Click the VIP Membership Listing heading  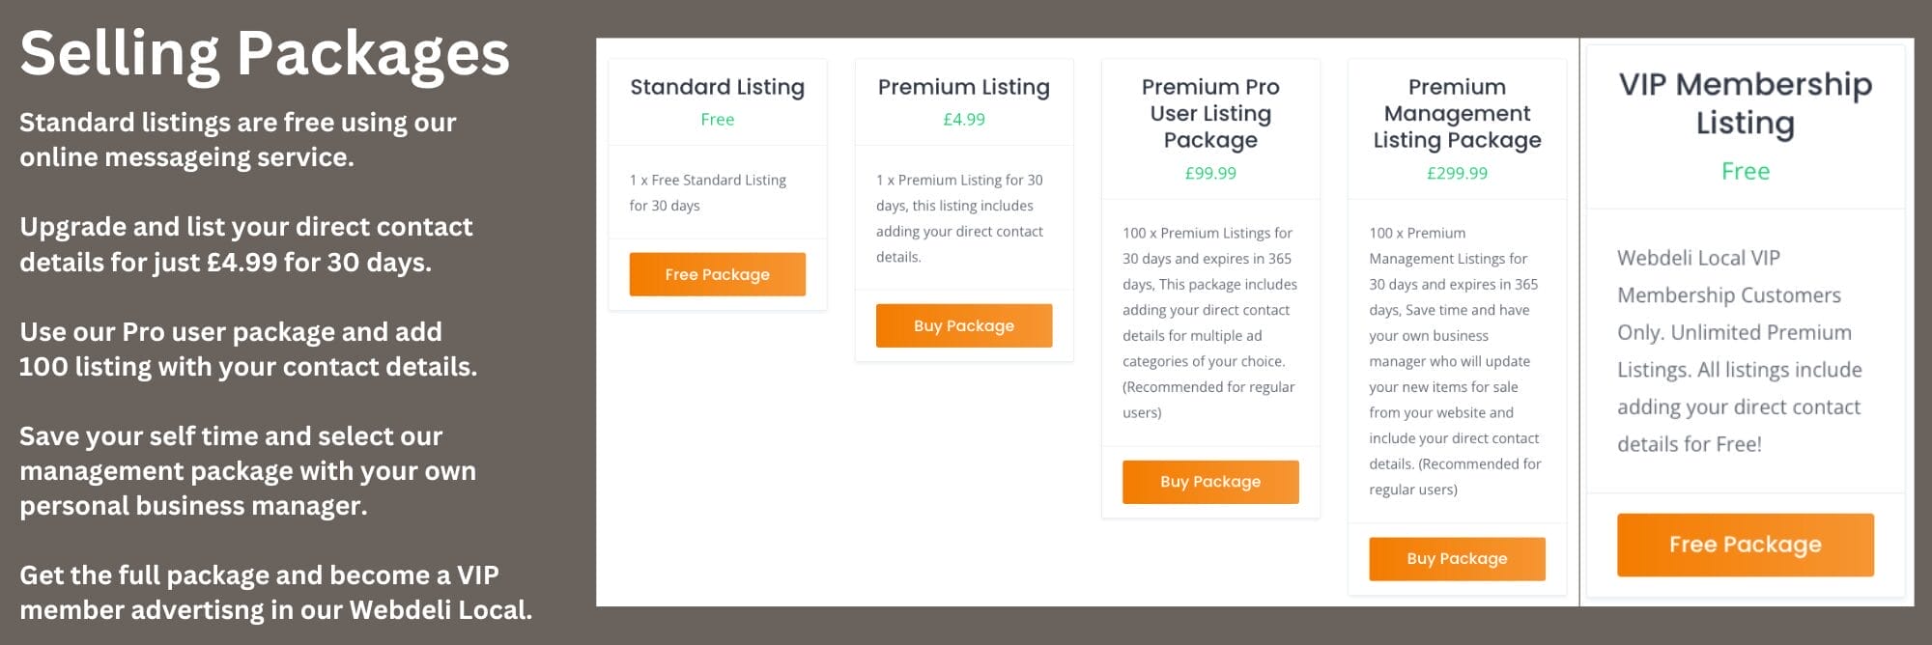[1746, 103]
